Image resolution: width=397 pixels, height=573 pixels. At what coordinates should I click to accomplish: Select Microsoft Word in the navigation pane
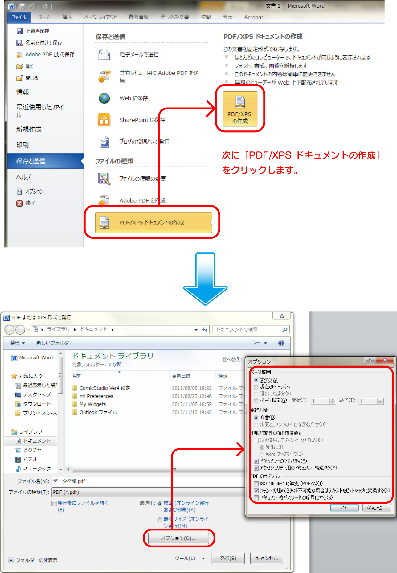32,358
